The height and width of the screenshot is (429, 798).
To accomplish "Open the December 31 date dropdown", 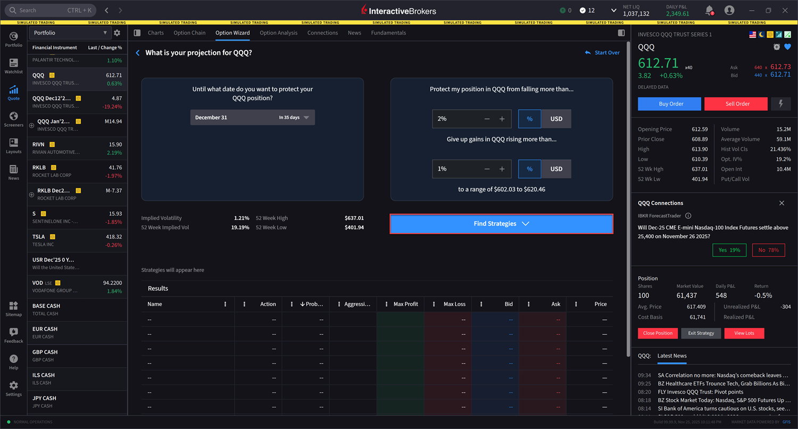I will coord(252,118).
